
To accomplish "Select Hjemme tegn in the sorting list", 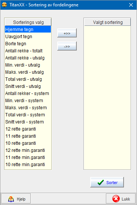I will click(x=28, y=29).
